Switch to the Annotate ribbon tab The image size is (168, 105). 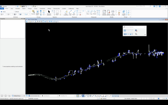coord(18,9)
